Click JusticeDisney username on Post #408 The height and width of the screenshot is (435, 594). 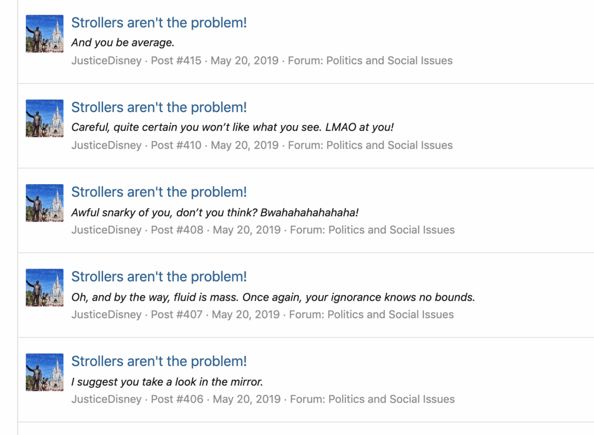[106, 229]
